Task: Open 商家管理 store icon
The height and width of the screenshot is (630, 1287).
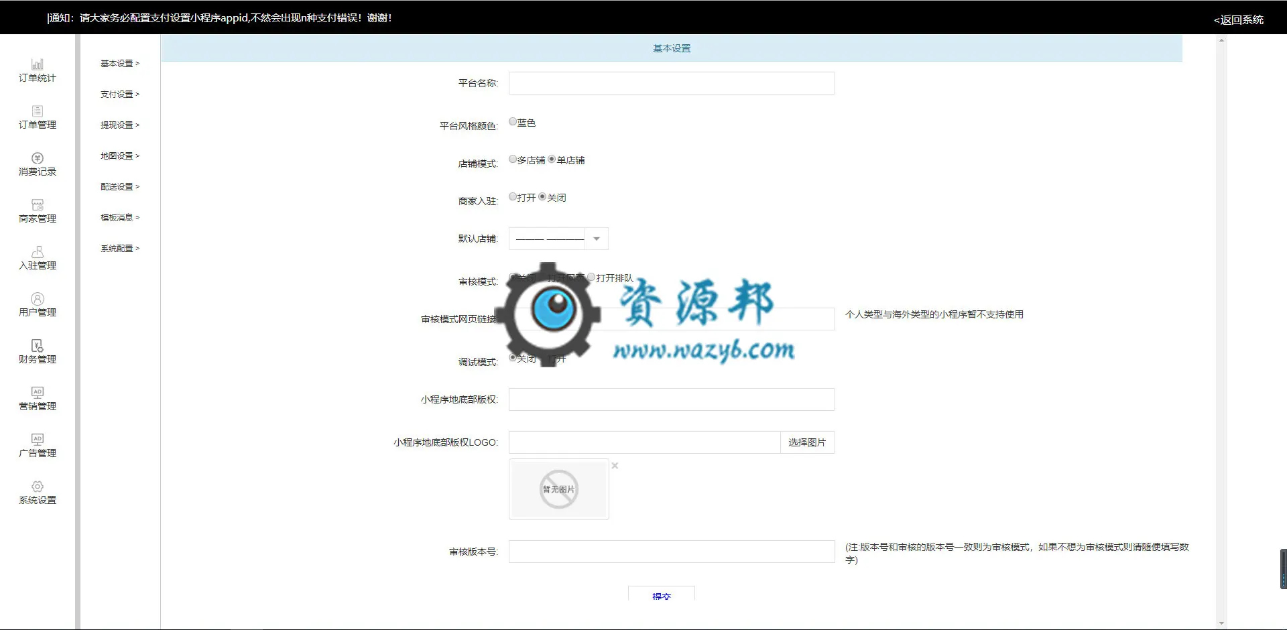Action: coord(38,205)
